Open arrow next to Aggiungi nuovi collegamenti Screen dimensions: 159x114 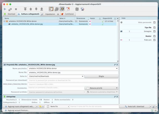[x=37, y=107]
